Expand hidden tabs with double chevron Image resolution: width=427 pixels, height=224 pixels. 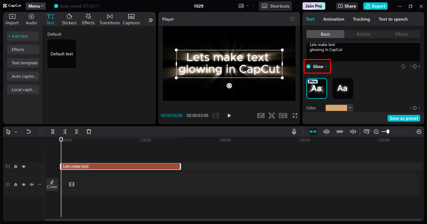(x=150, y=20)
